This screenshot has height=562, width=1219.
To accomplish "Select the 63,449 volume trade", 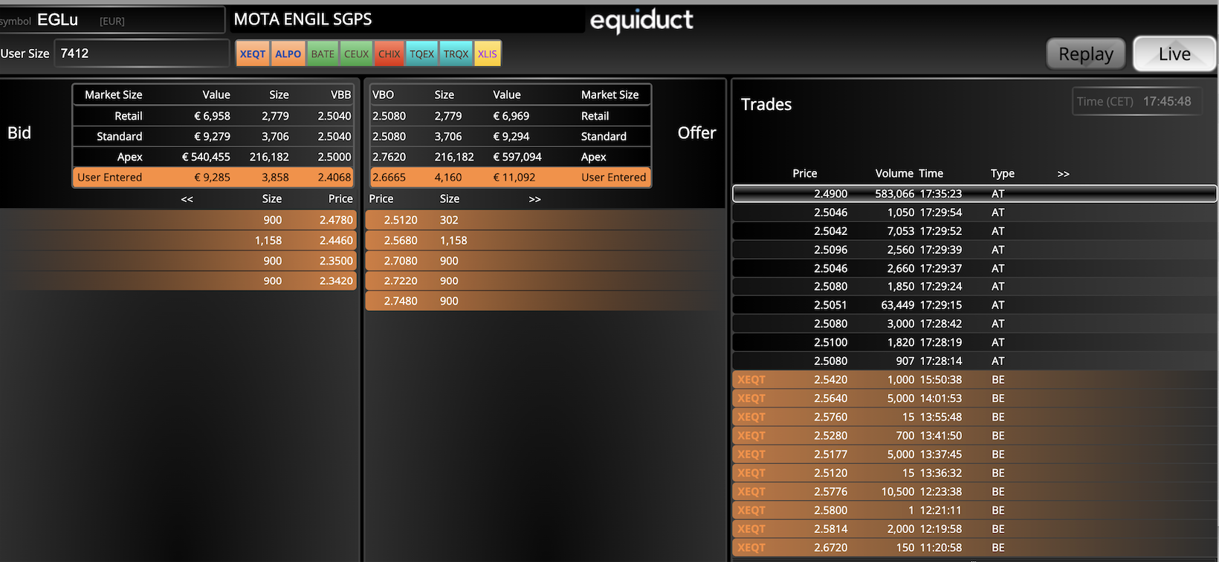I will tap(974, 305).
